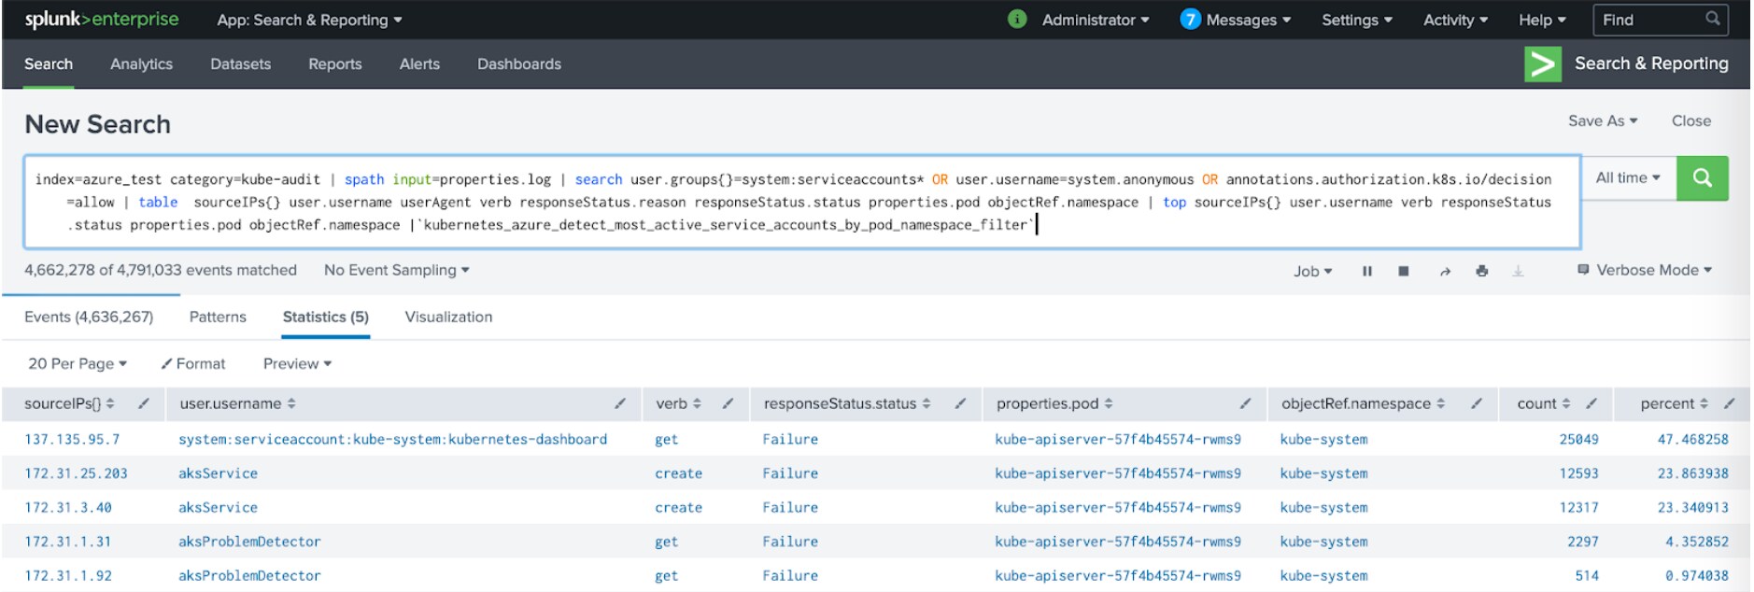
Task: Sort by the properties.pod column
Action: [x=1054, y=403]
